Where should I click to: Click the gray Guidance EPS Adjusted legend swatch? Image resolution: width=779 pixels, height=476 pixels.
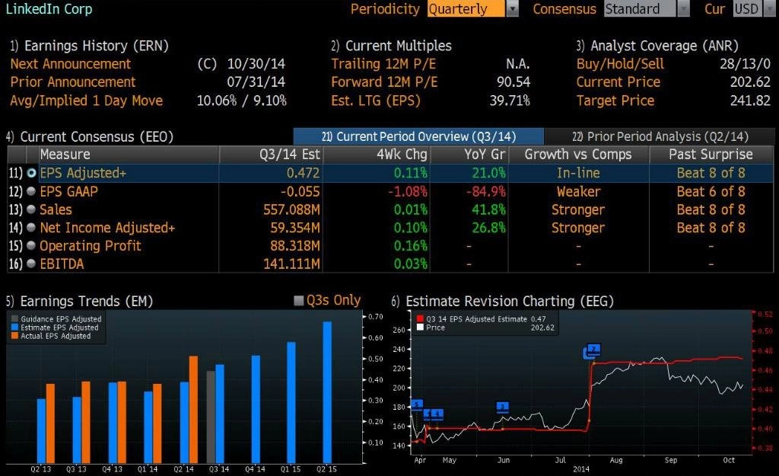(x=14, y=319)
